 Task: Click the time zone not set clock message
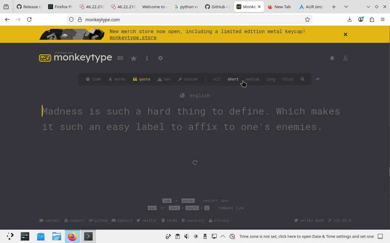[x=307, y=236]
